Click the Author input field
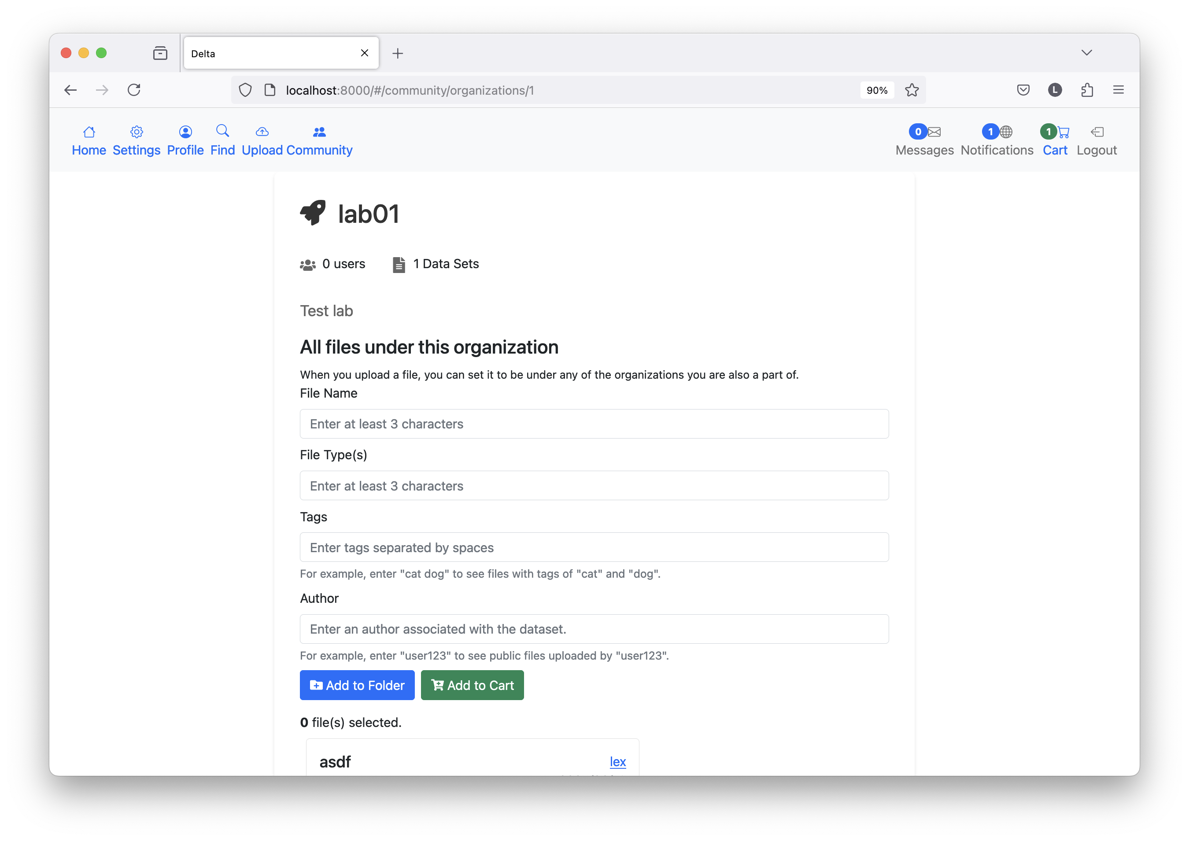This screenshot has width=1189, height=841. coord(594,629)
